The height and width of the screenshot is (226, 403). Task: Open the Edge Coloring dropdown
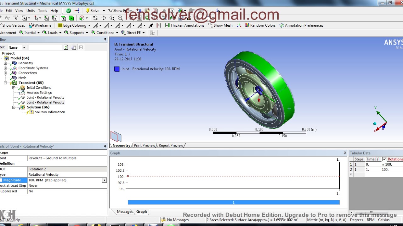coord(89,25)
